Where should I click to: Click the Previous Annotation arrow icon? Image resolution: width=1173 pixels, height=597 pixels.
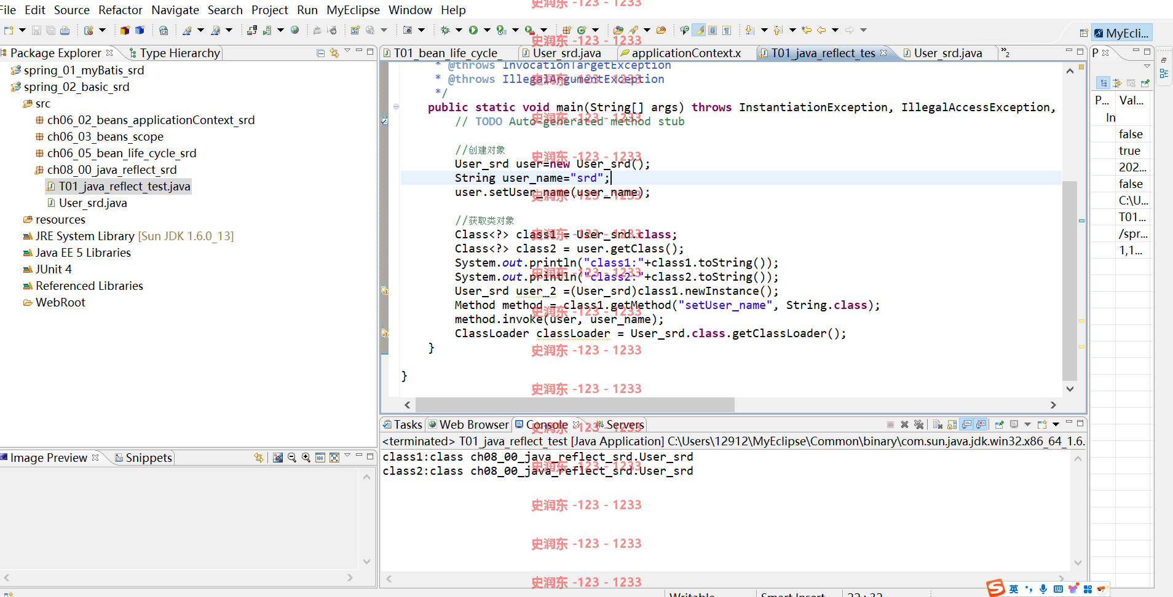[778, 30]
